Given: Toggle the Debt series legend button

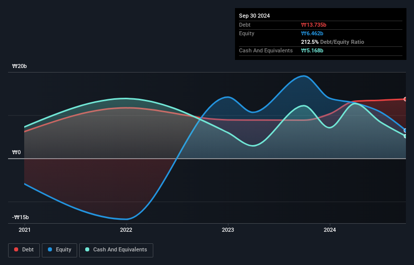Looking at the screenshot, I should 24,250.
